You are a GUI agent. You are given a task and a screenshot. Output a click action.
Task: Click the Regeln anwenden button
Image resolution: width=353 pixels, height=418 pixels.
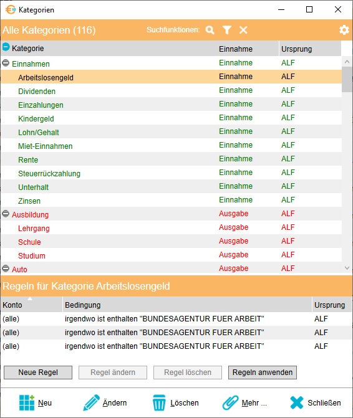click(x=263, y=373)
